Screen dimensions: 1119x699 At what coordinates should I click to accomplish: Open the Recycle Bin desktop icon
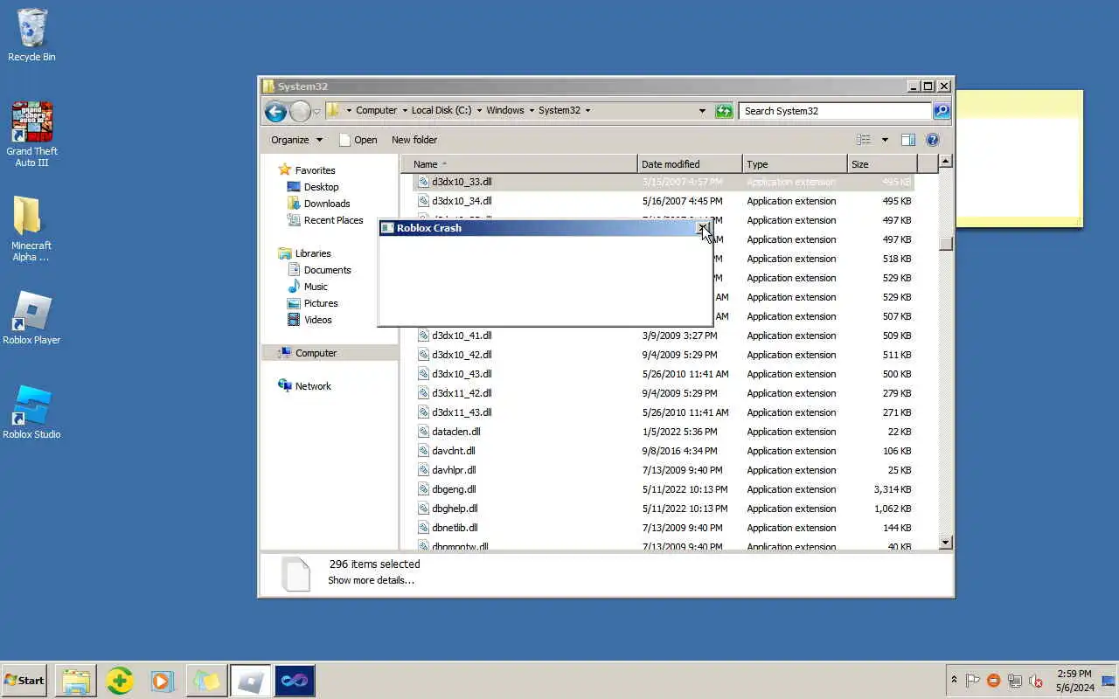(31, 35)
